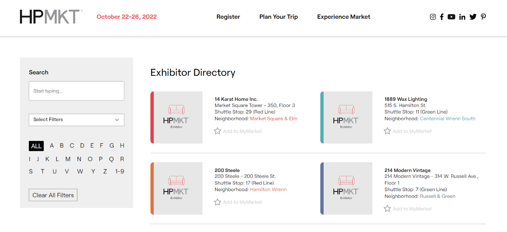The height and width of the screenshot is (232, 507).
Task: Visit the HPMKT Pinterest page
Action: 483,17
